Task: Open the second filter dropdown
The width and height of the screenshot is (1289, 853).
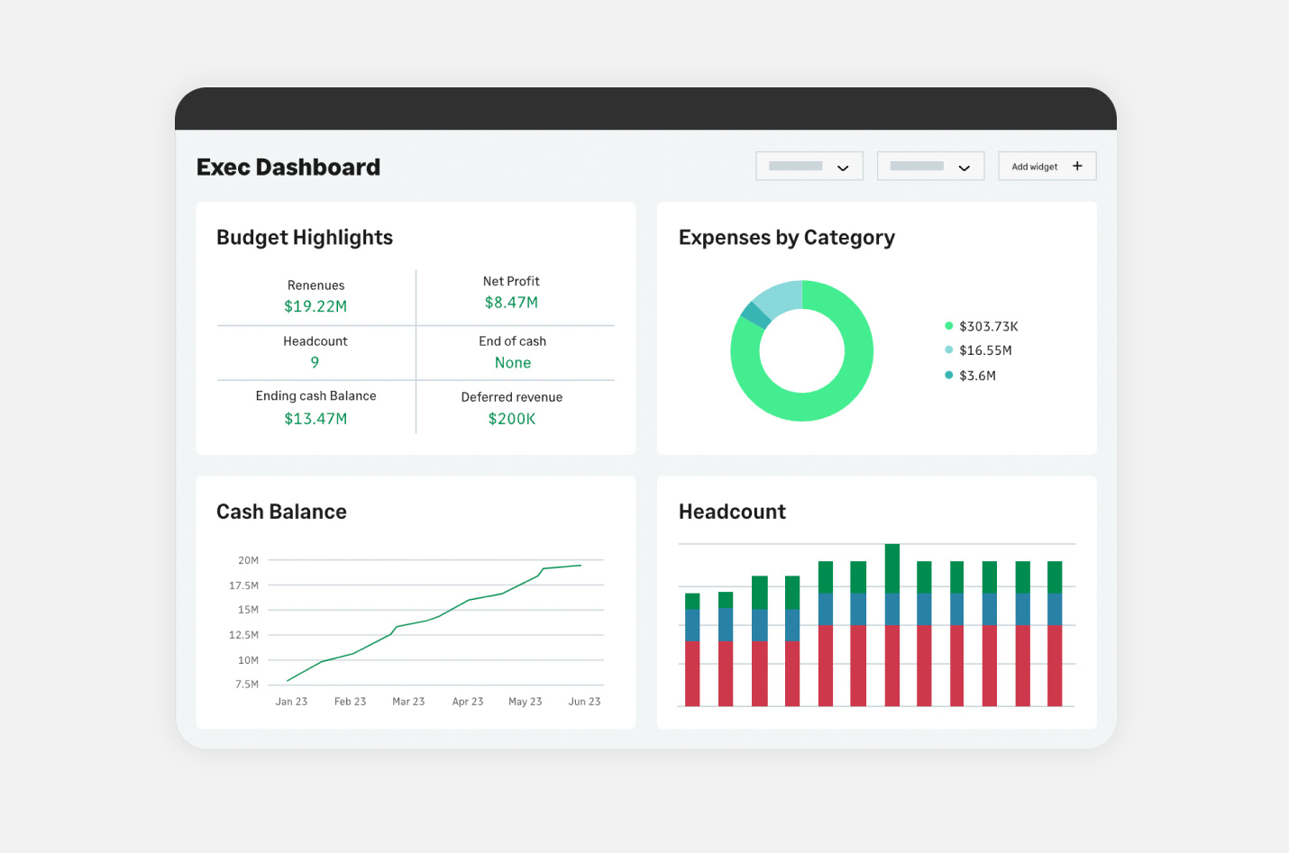Action: click(930, 166)
